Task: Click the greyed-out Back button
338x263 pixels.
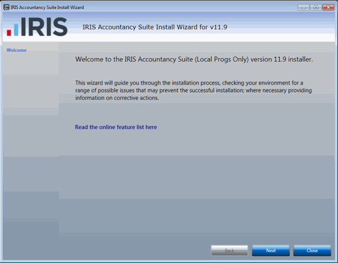Action: click(229, 250)
